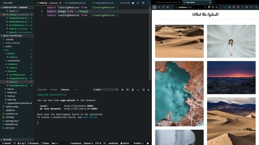Open the desert dunes photo thumbnail at top
259x145 pixels.
[179, 41]
